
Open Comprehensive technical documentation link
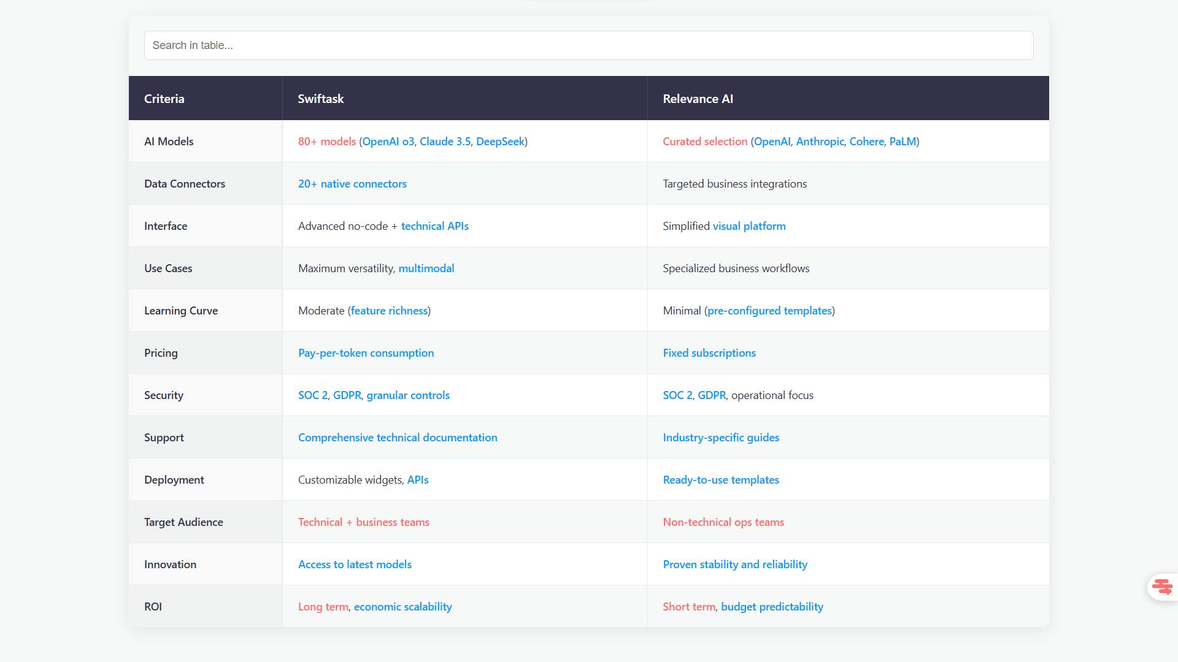click(x=398, y=438)
